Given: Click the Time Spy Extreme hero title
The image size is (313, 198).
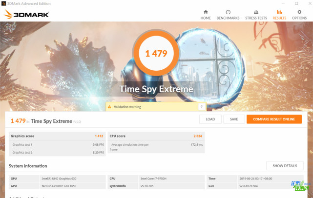Looking at the screenshot, I should tap(156, 89).
